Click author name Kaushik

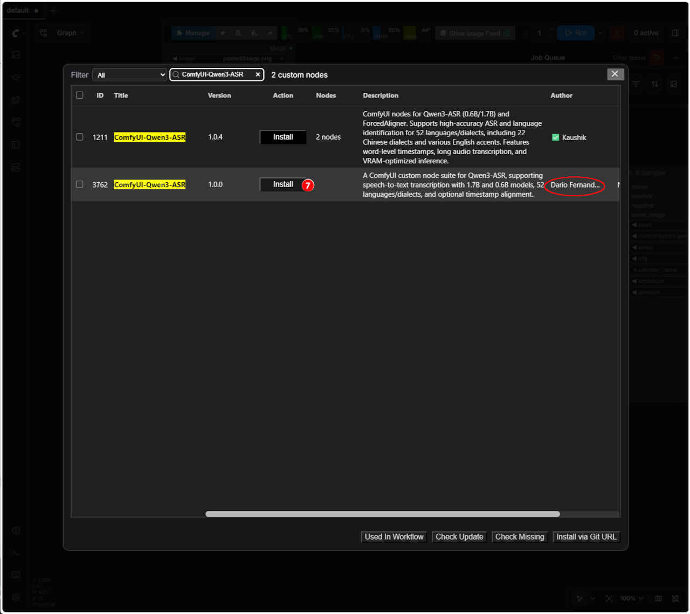[574, 137]
